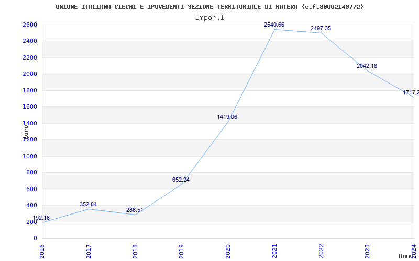Click the y-axis value 1000
The height and width of the screenshot is (261, 419).
[x=30, y=156]
